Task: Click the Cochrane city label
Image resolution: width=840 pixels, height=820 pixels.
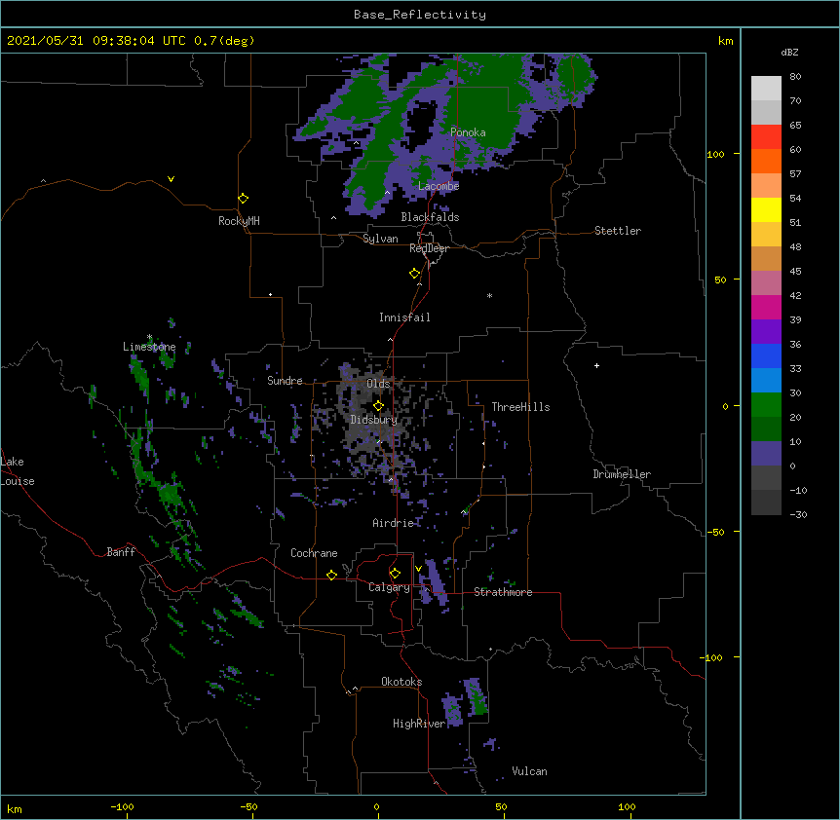Action: pyautogui.click(x=314, y=553)
